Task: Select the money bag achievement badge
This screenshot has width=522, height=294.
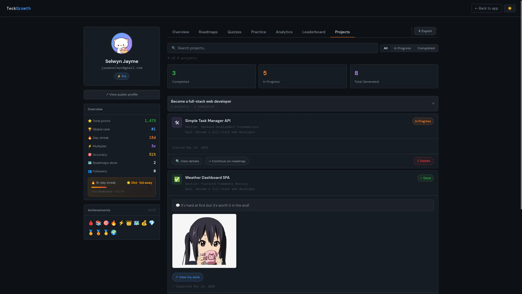Action: coord(144,223)
